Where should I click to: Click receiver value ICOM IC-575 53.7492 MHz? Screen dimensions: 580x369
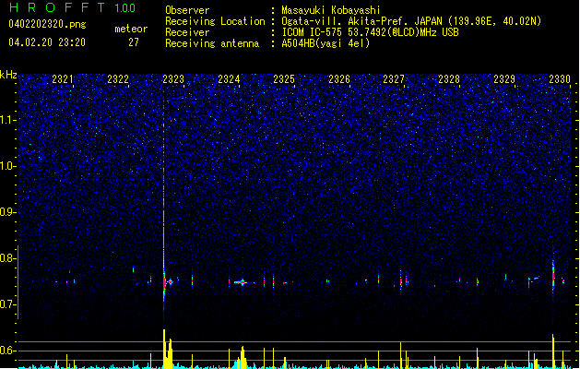coord(370,32)
